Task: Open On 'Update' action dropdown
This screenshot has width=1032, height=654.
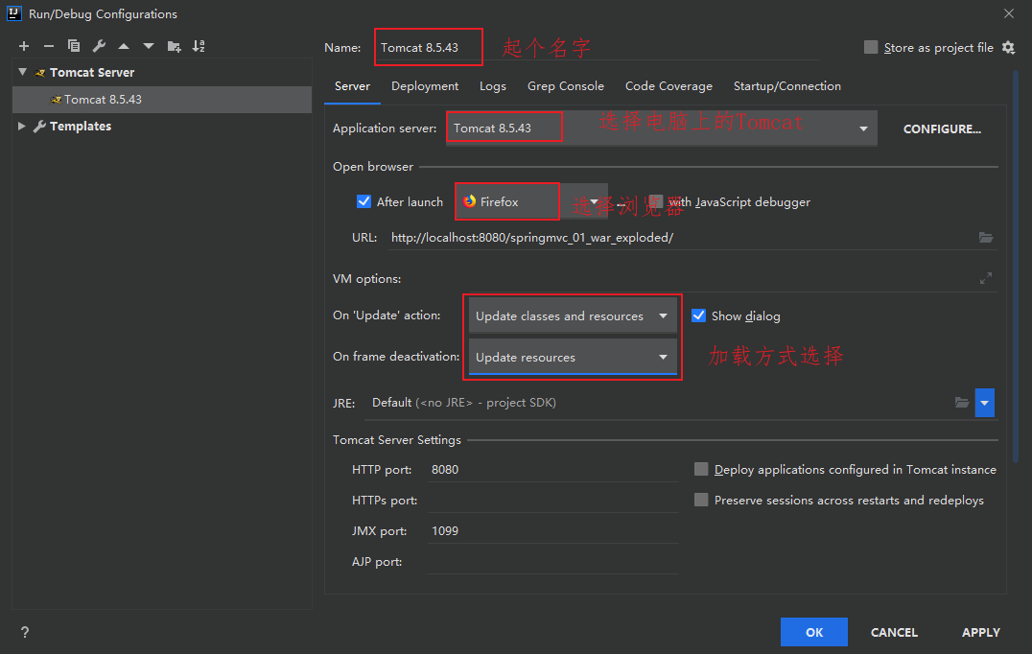Action: 573,315
